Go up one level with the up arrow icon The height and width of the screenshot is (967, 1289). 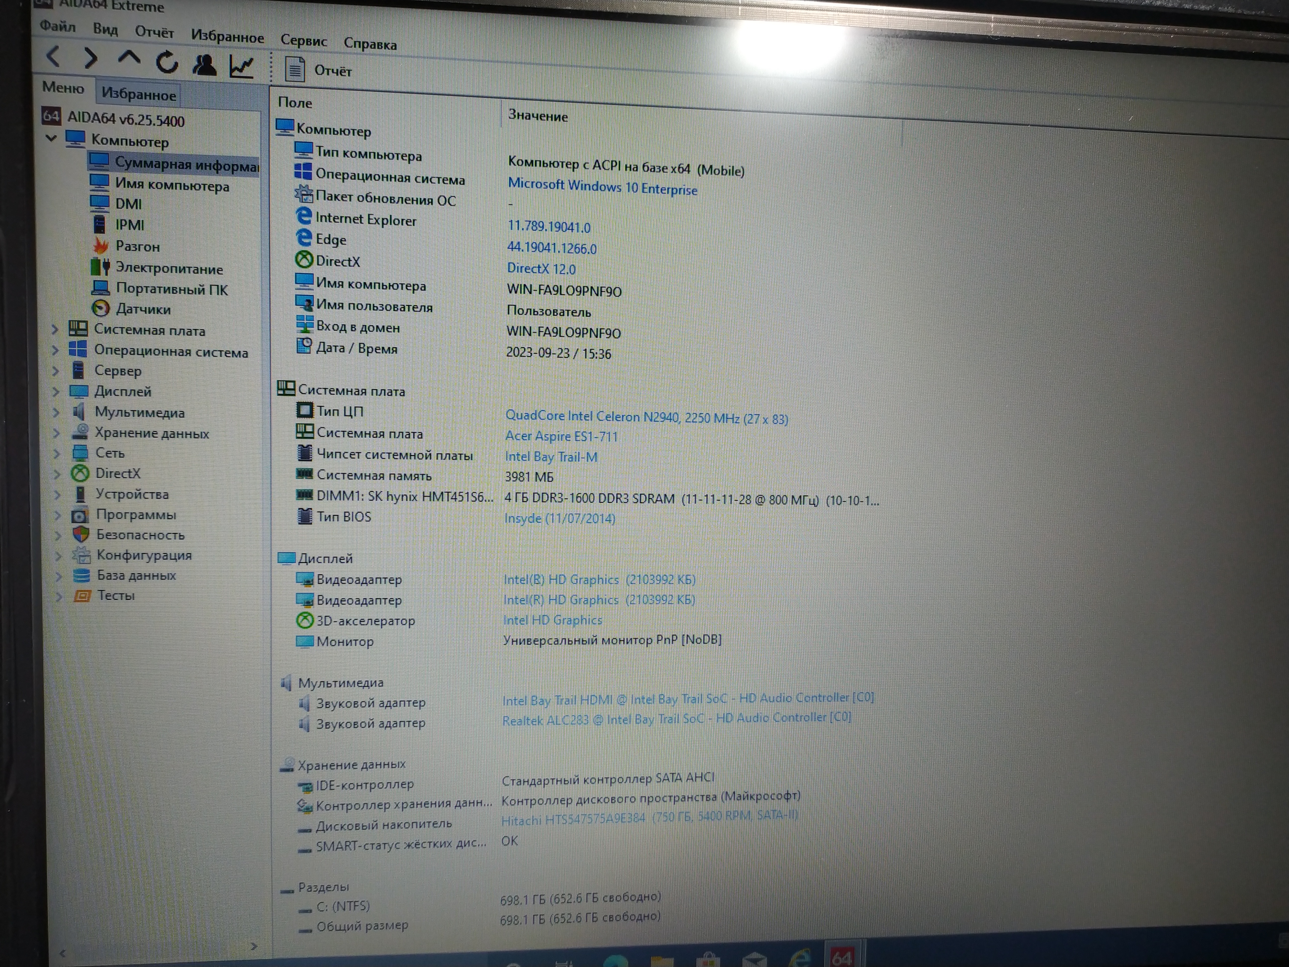[129, 58]
